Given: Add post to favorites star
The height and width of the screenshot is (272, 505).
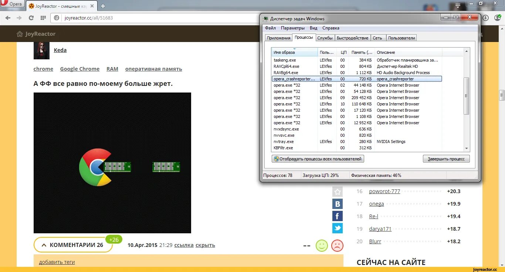Looking at the screenshot, I should (x=338, y=192).
